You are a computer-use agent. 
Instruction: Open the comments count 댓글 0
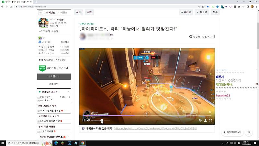[195, 37]
